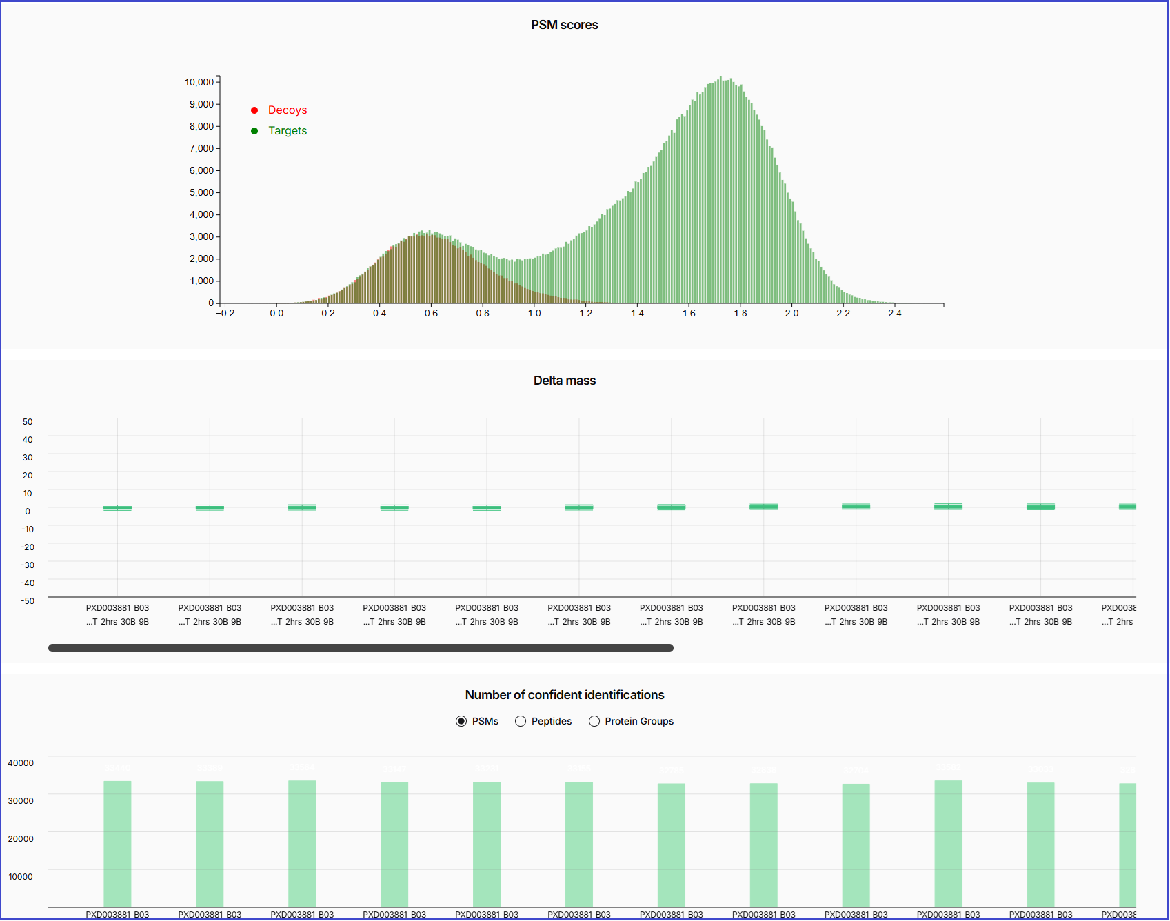Click the Number of confident identifications heading

tap(564, 695)
